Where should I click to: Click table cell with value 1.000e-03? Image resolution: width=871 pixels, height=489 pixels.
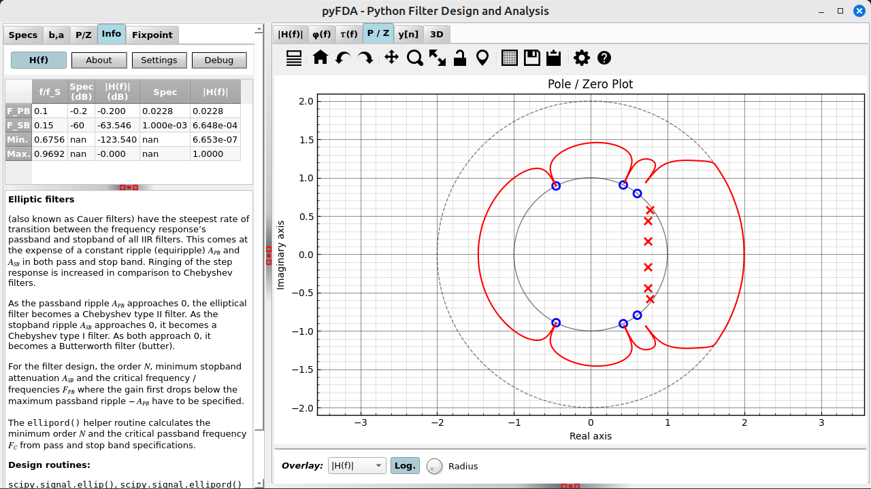click(x=165, y=125)
